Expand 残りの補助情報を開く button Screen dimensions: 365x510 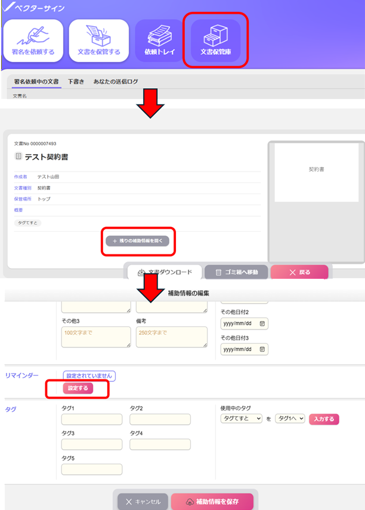coord(137,241)
